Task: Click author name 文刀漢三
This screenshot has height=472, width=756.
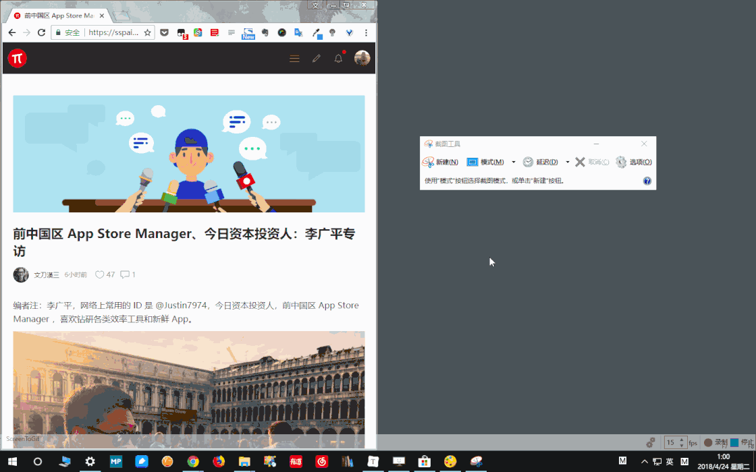Action: (47, 275)
